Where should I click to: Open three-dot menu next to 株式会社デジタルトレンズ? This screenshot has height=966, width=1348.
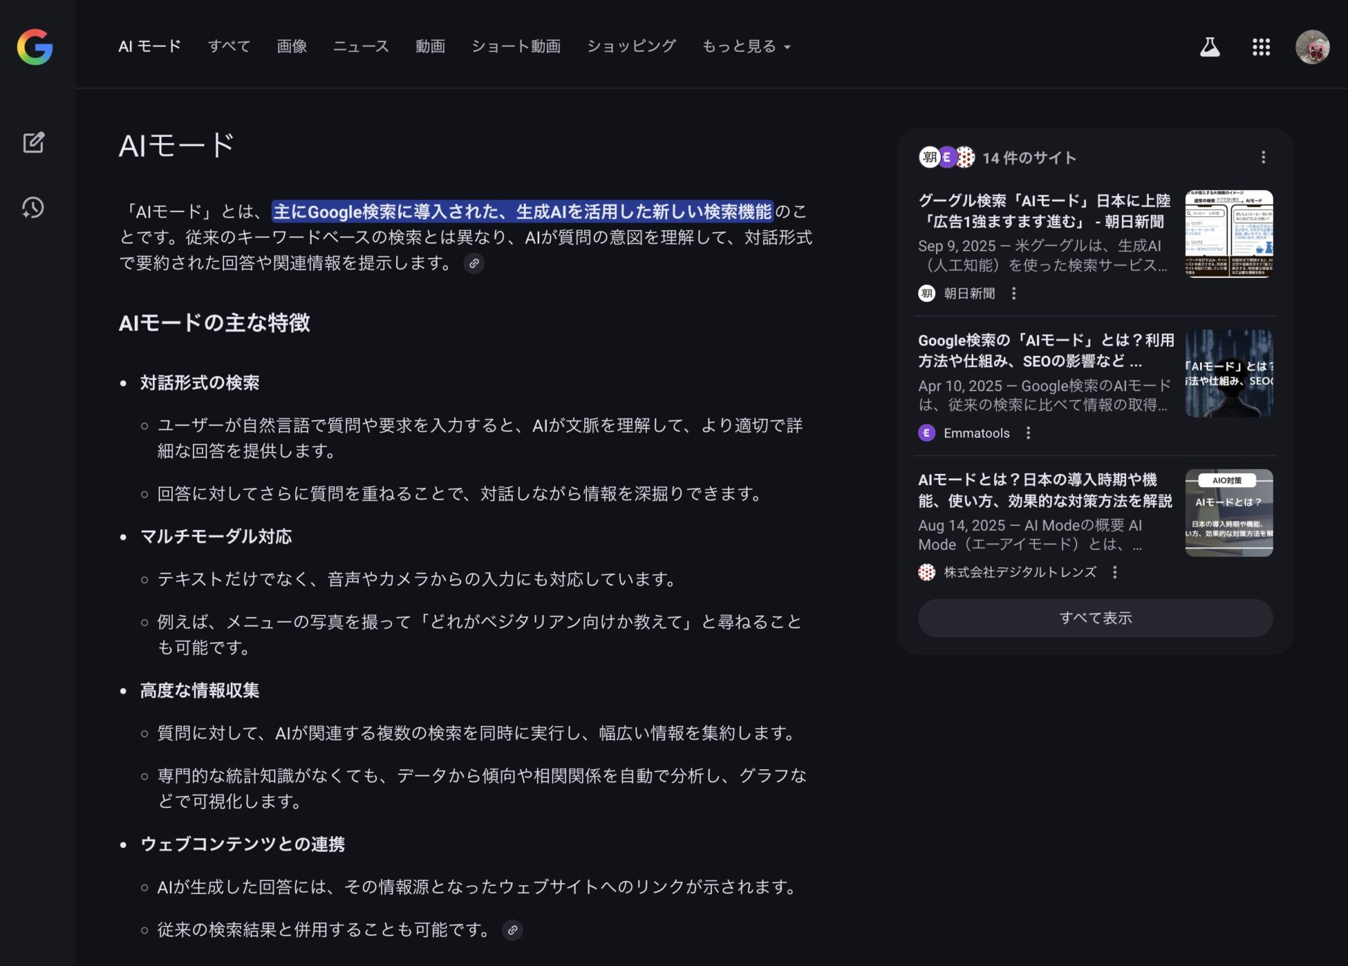pyautogui.click(x=1114, y=572)
